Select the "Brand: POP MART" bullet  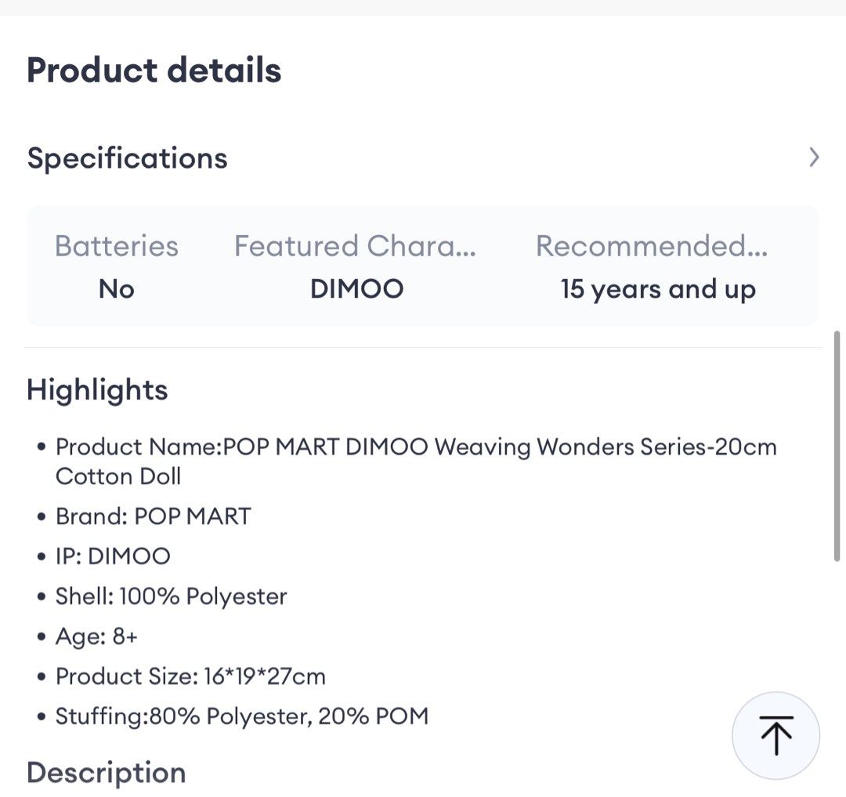(x=153, y=516)
